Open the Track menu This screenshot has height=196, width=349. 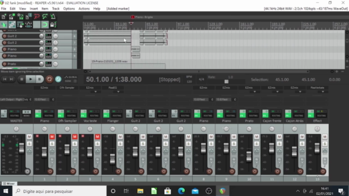[56, 9]
